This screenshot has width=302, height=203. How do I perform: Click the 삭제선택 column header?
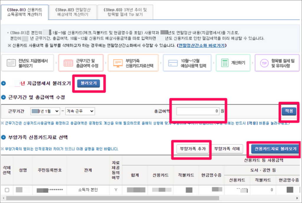pos(7,170)
